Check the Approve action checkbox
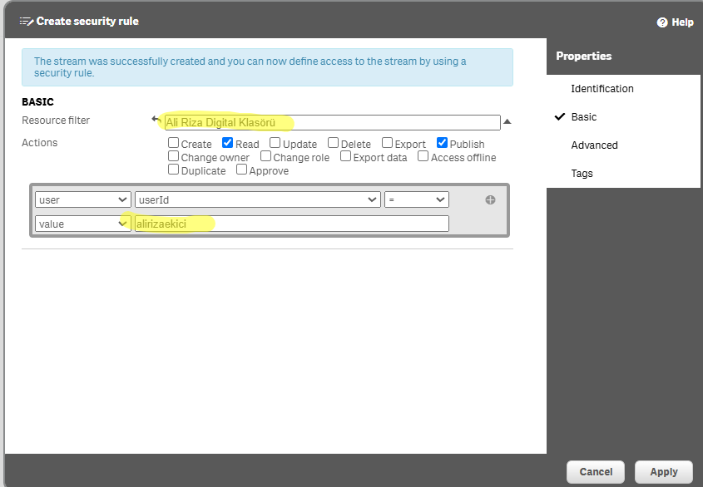 pyautogui.click(x=241, y=170)
